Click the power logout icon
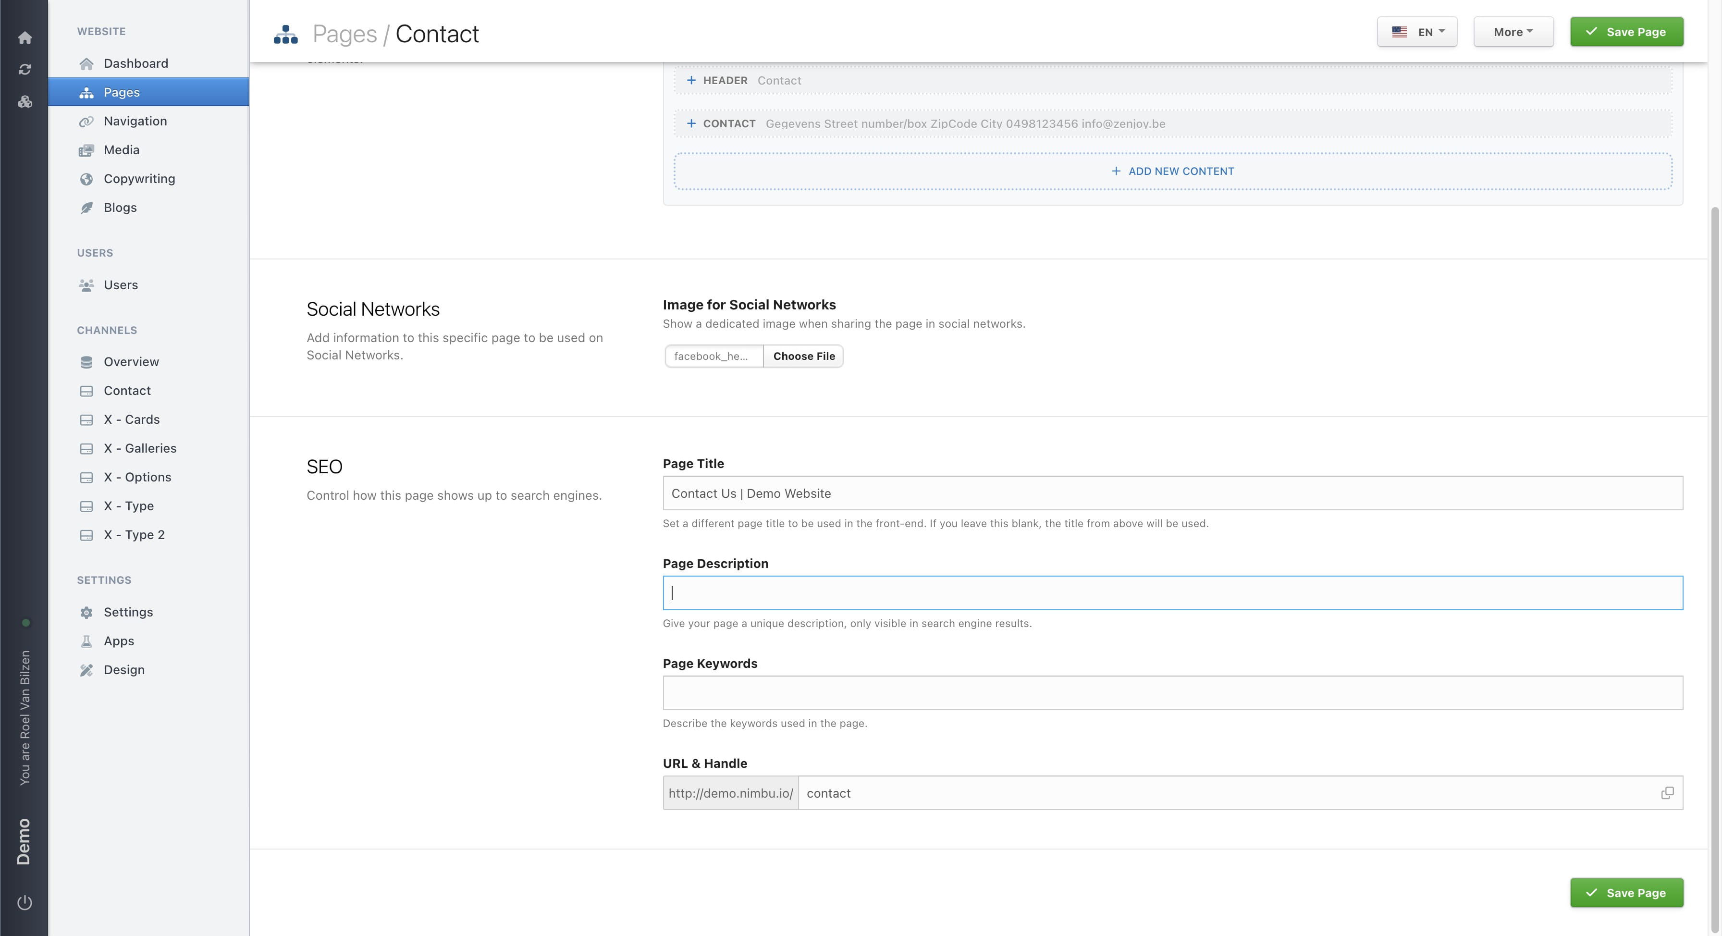The image size is (1722, 936). coord(25,902)
